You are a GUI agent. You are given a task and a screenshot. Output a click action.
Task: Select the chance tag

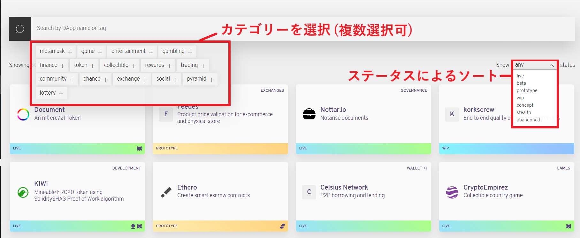pyautogui.click(x=95, y=79)
